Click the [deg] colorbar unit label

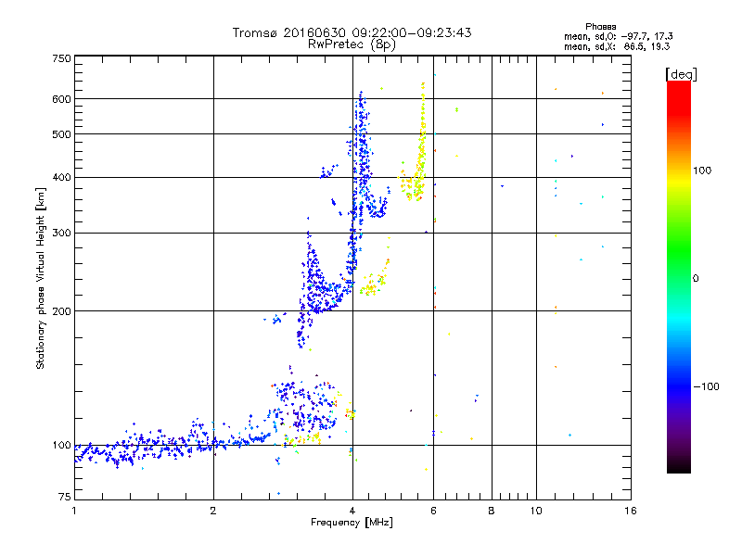(x=681, y=73)
